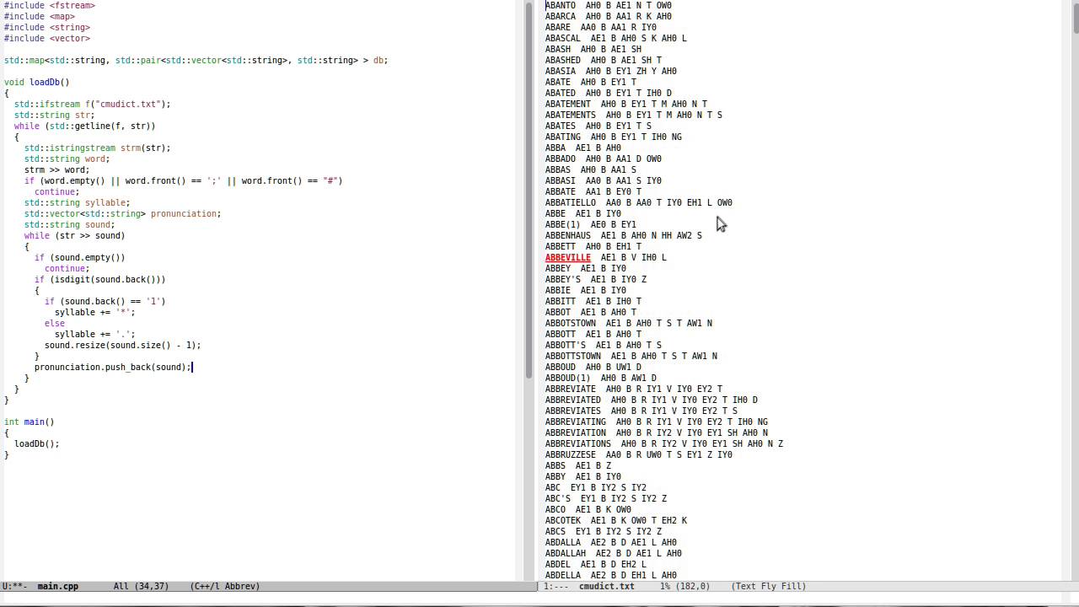Click the strm >> word; line

(57, 169)
